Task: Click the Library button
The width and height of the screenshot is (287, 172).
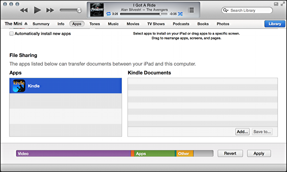Action: click(274, 24)
